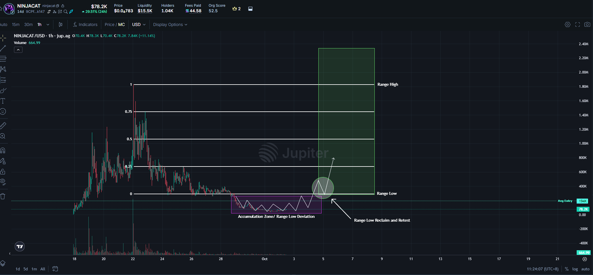Click the people icon under the token name
Image resolution: width=593 pixels, height=275 pixels.
point(54,12)
